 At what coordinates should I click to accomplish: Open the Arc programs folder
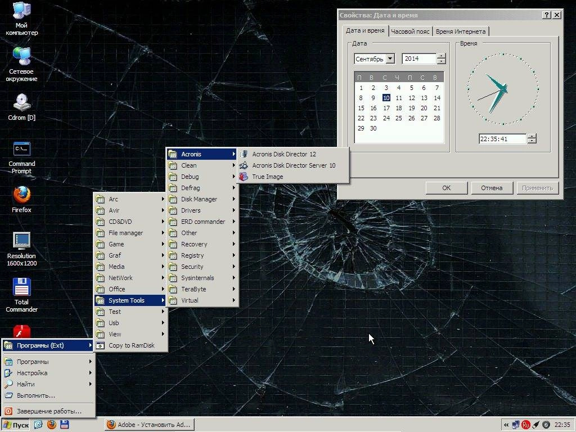coord(130,199)
